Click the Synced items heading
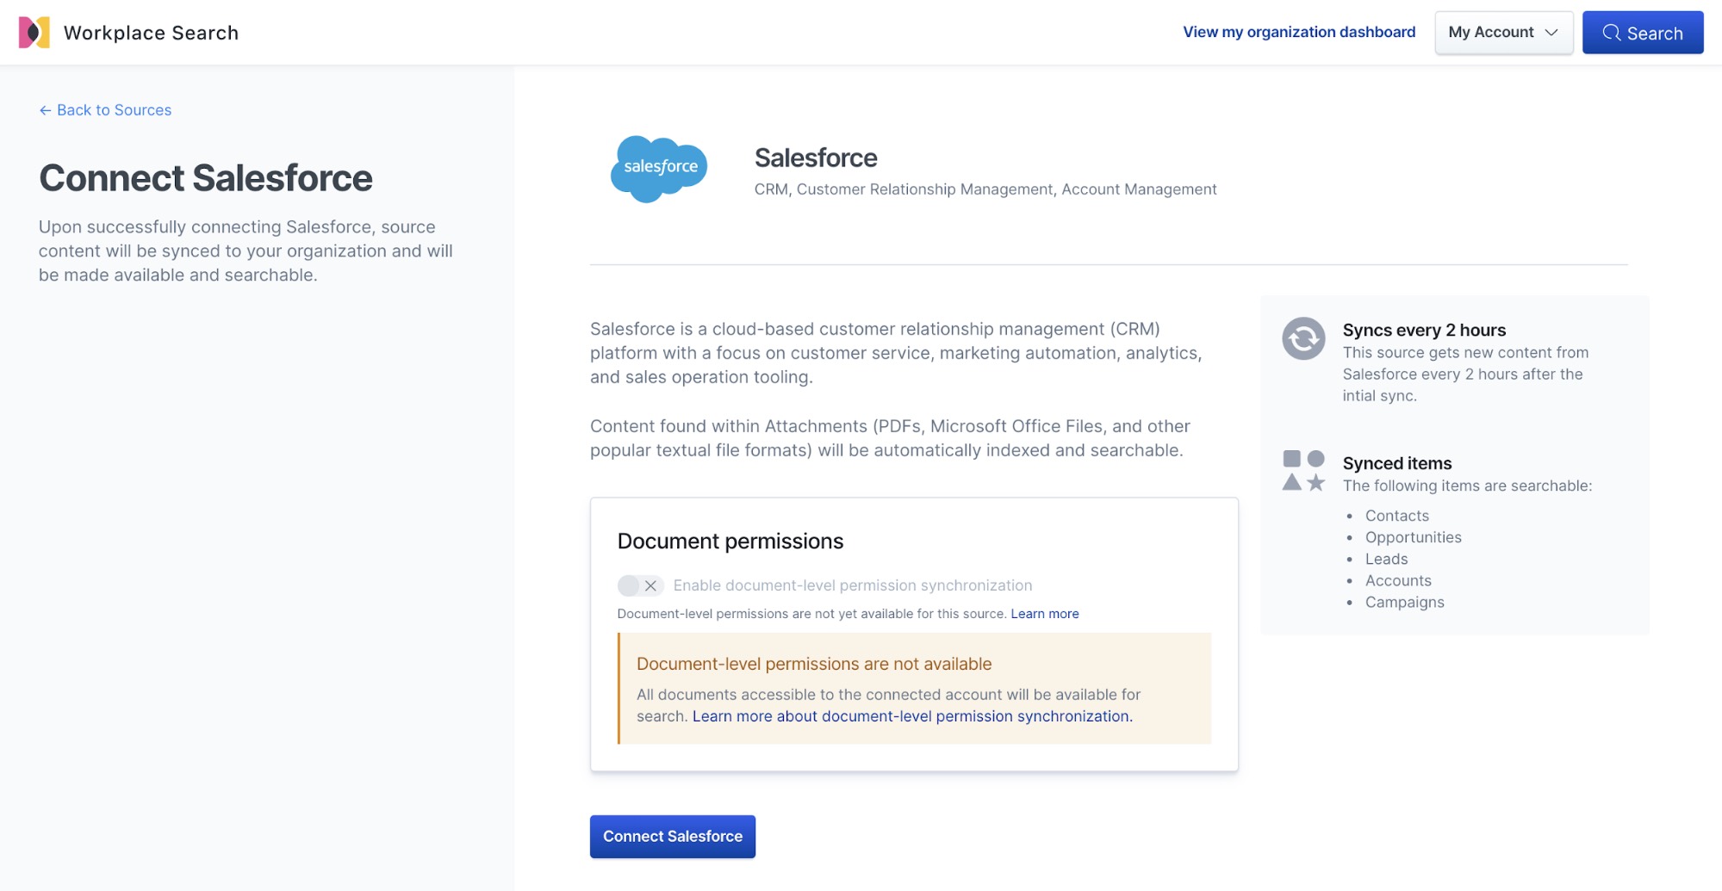1722x891 pixels. 1396,463
